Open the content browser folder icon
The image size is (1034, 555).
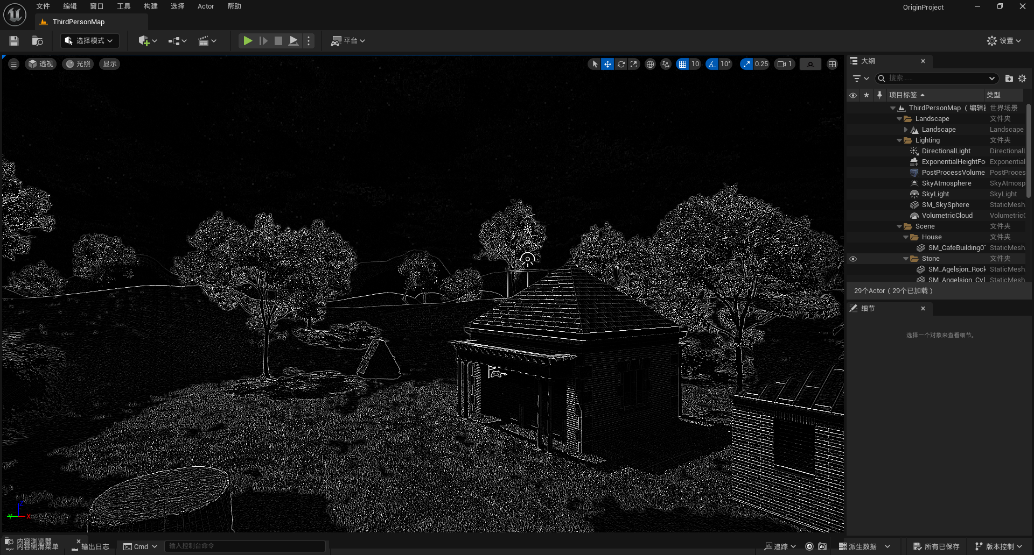point(37,41)
